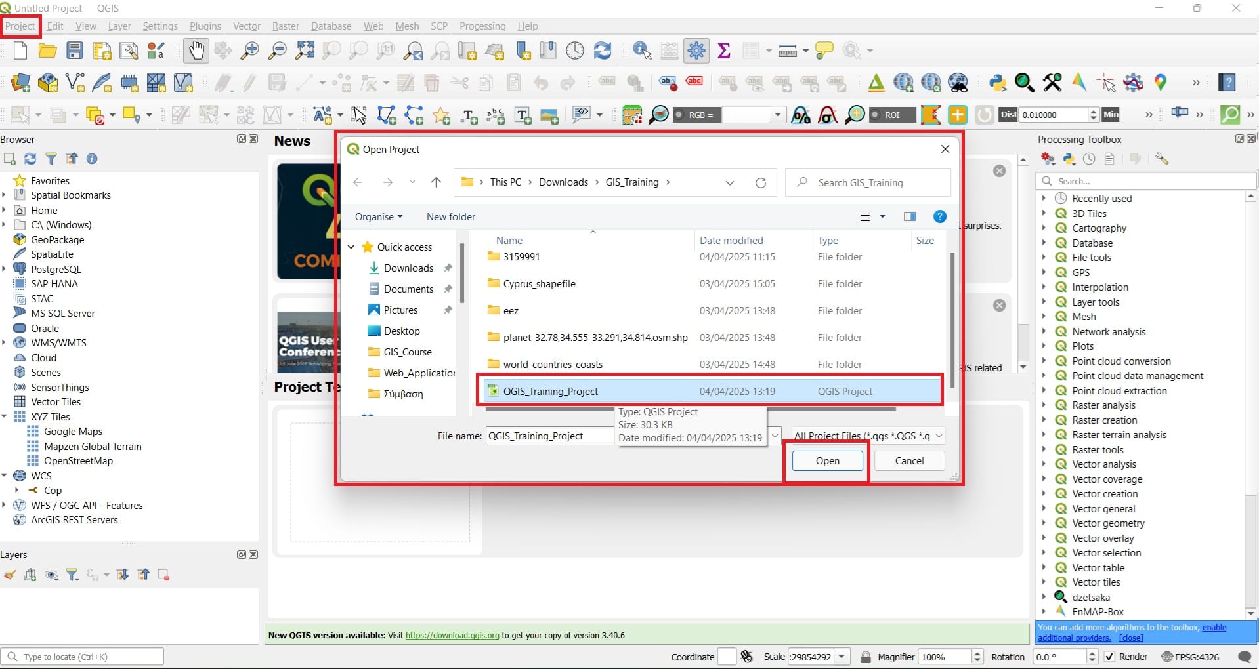Expand the Cop node under WCS
The height and width of the screenshot is (669, 1259).
pos(17,490)
